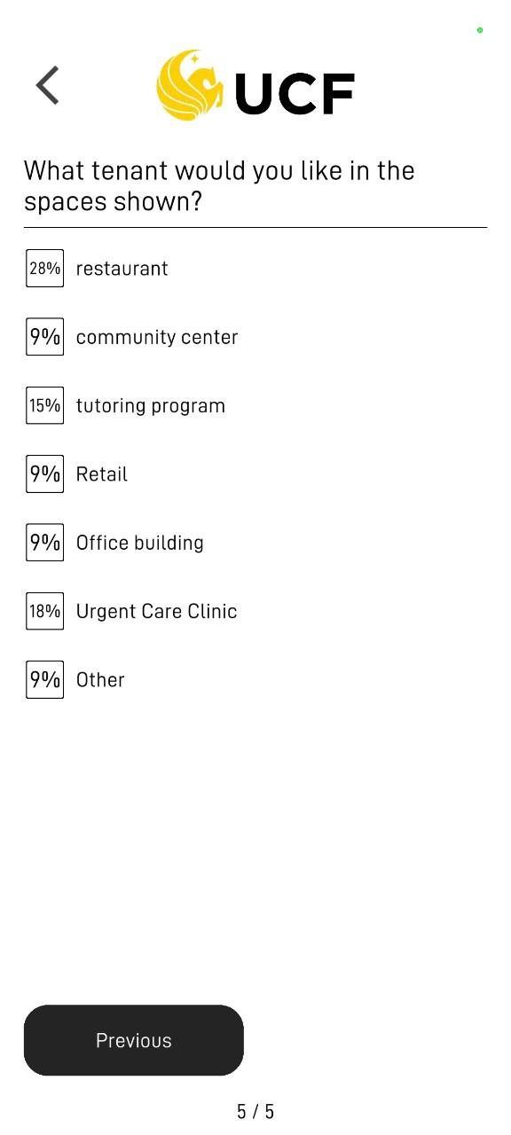The image size is (511, 1135).
Task: Click the restaurant option label
Action: click(122, 269)
